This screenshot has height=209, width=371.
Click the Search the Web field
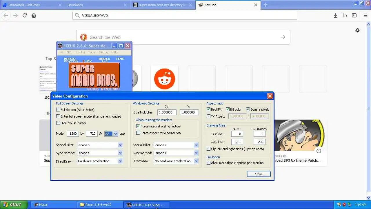pos(183,37)
